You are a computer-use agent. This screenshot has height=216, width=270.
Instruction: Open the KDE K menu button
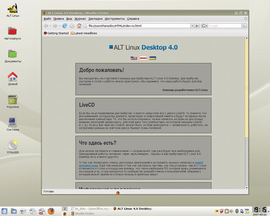click(4, 211)
